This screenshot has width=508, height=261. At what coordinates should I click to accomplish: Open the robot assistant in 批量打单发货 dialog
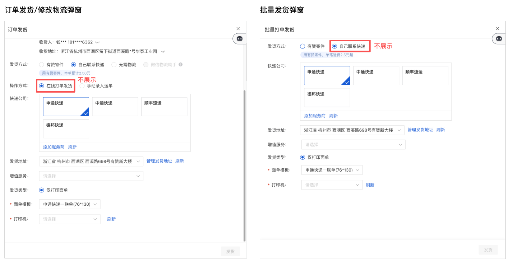[499, 38]
